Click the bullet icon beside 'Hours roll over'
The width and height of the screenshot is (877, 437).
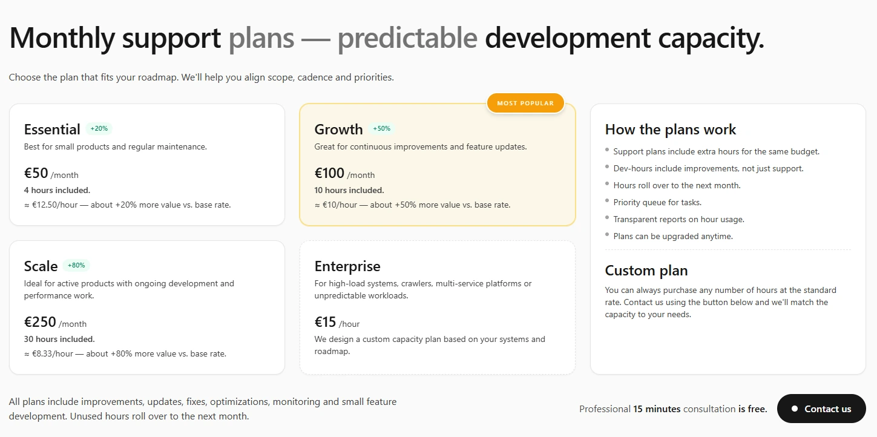click(x=606, y=183)
